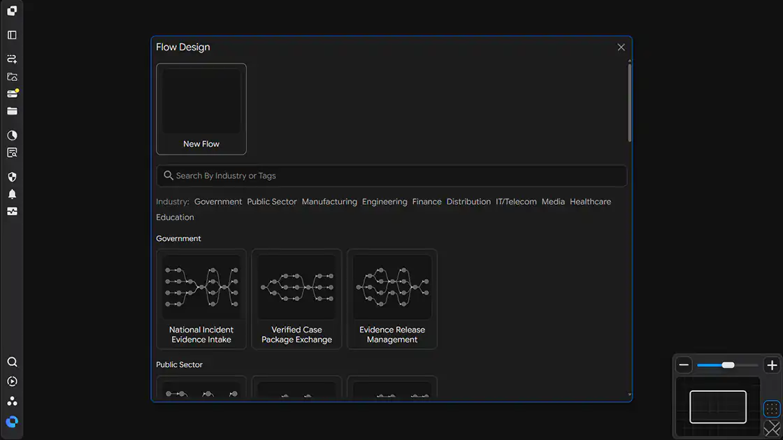Select Verified Case Package Exchange template

coord(296,300)
